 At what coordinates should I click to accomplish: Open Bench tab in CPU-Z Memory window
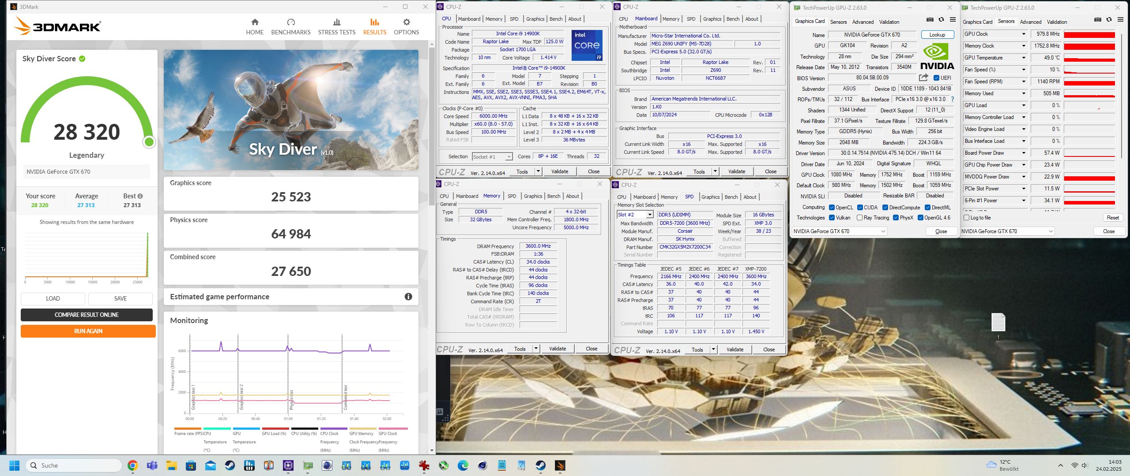pos(554,196)
